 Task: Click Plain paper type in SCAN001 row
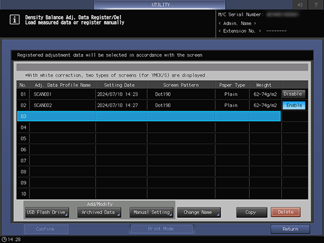coord(231,94)
